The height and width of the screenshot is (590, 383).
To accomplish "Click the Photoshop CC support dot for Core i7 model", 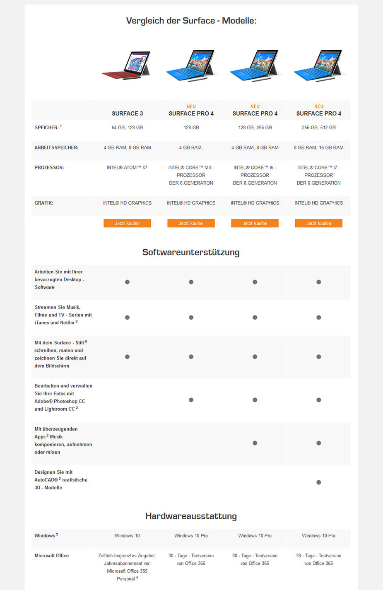I will pyautogui.click(x=319, y=400).
